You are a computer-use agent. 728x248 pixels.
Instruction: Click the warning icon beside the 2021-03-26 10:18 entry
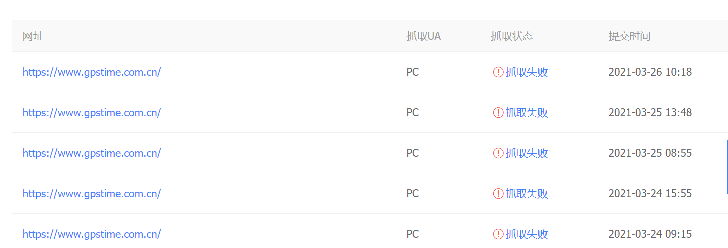[x=498, y=72]
